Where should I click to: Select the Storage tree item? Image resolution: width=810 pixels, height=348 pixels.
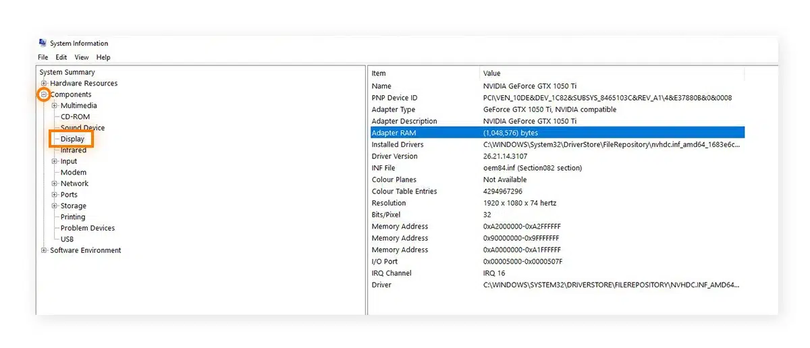[x=74, y=206]
